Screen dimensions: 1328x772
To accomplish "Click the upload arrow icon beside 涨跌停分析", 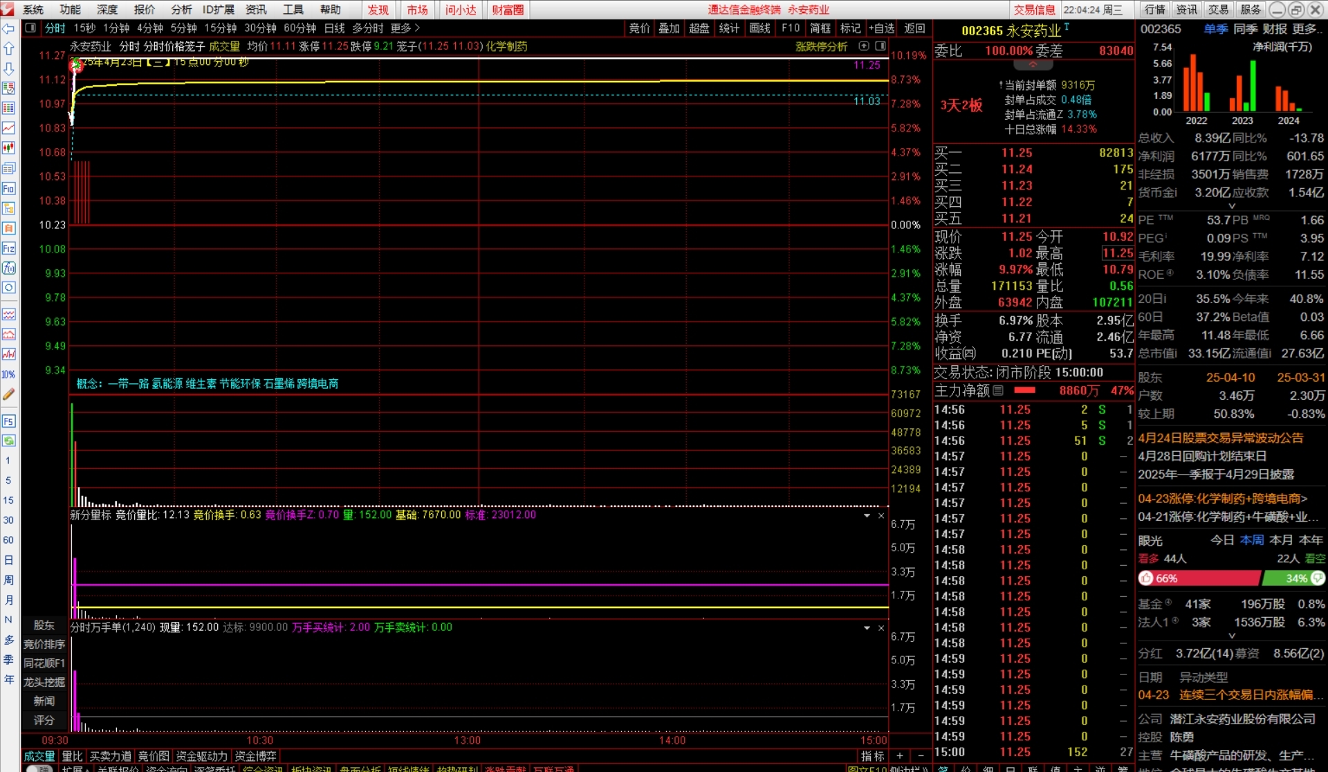I will pos(864,46).
